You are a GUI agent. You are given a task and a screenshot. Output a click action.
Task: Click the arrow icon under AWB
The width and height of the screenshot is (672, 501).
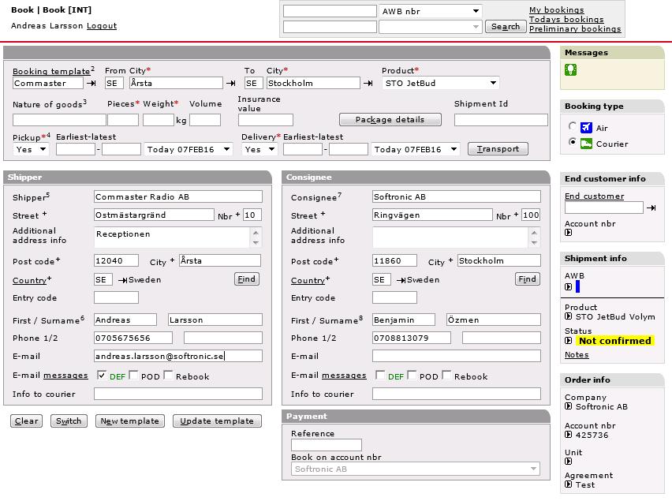569,286
